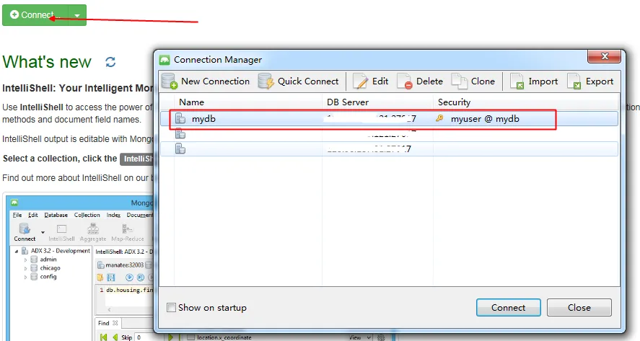
Task: Click Quick Connect in Connection Manager toolbar
Action: point(299,81)
